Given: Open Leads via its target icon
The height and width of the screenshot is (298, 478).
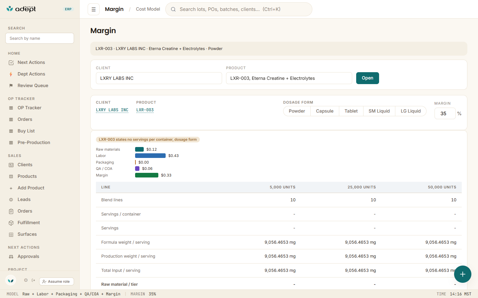Looking at the screenshot, I should 11,200.
